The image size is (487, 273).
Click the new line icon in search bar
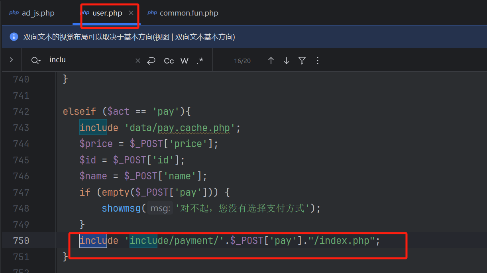tap(151, 61)
